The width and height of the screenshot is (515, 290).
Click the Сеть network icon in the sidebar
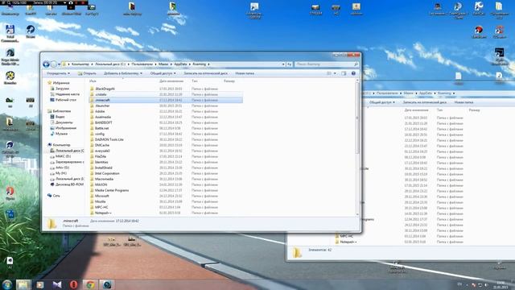point(50,196)
